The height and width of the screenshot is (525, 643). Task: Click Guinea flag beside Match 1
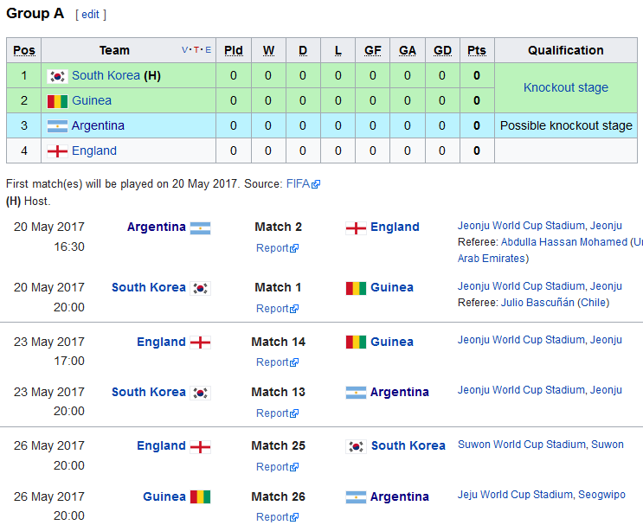tap(355, 288)
